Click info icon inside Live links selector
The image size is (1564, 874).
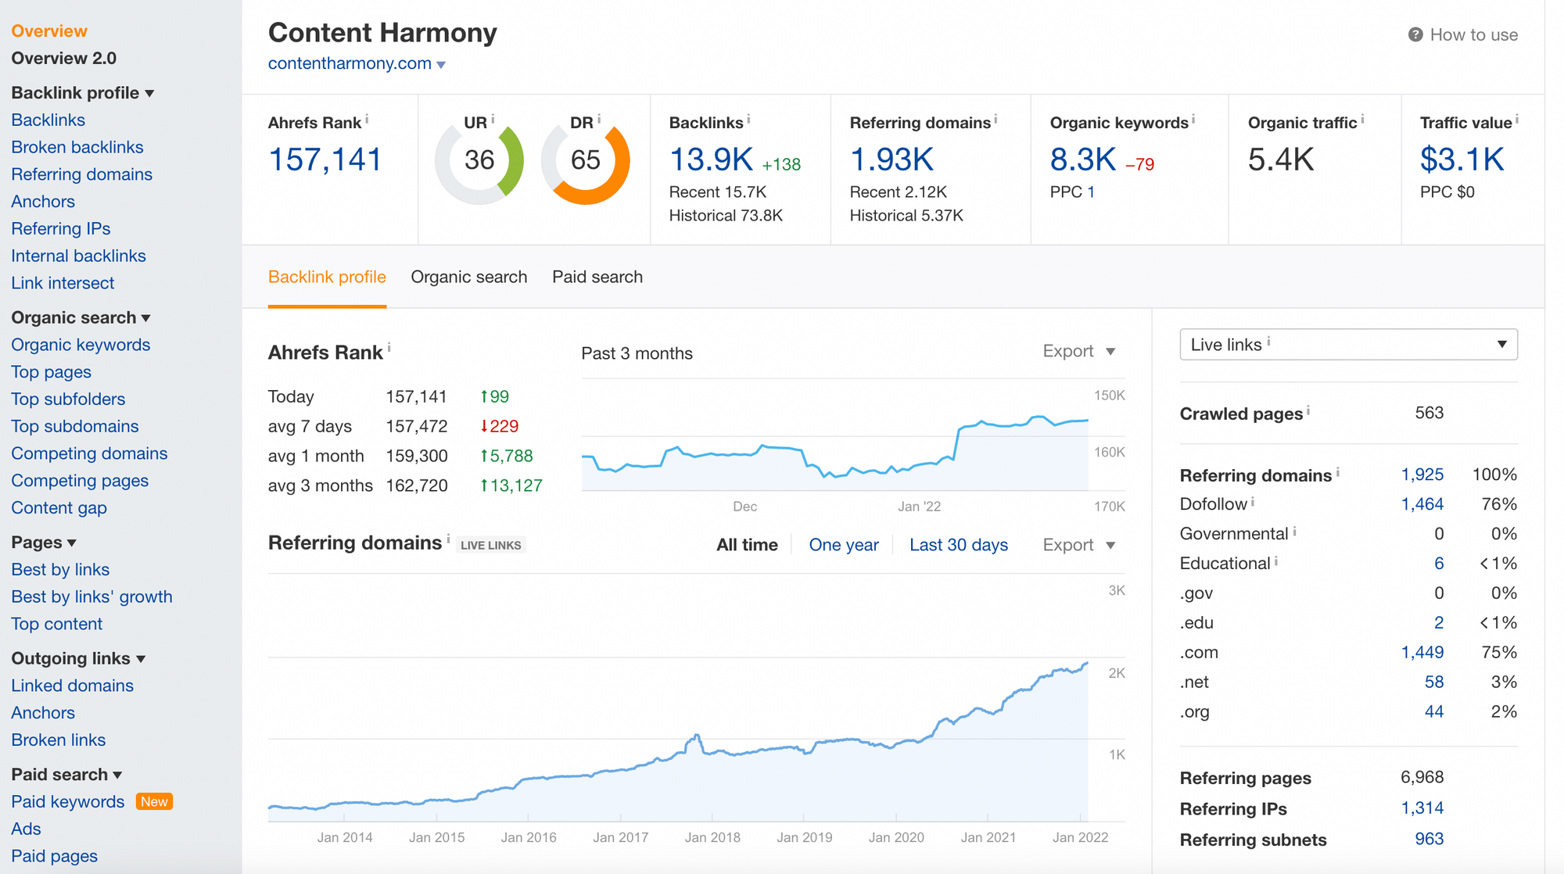click(x=1268, y=342)
